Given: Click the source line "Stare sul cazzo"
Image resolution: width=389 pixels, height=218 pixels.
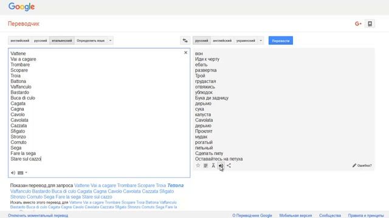Looking at the screenshot, I should point(26,159).
